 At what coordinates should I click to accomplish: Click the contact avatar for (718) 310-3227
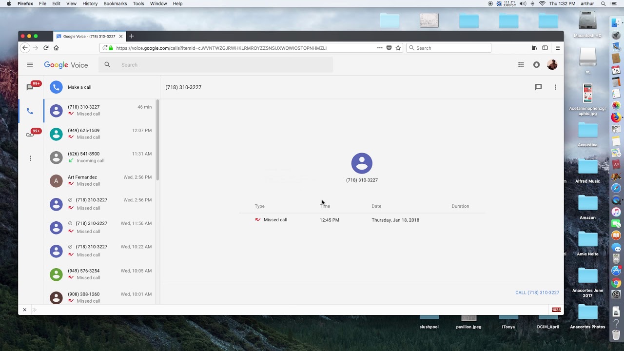pyautogui.click(x=362, y=163)
